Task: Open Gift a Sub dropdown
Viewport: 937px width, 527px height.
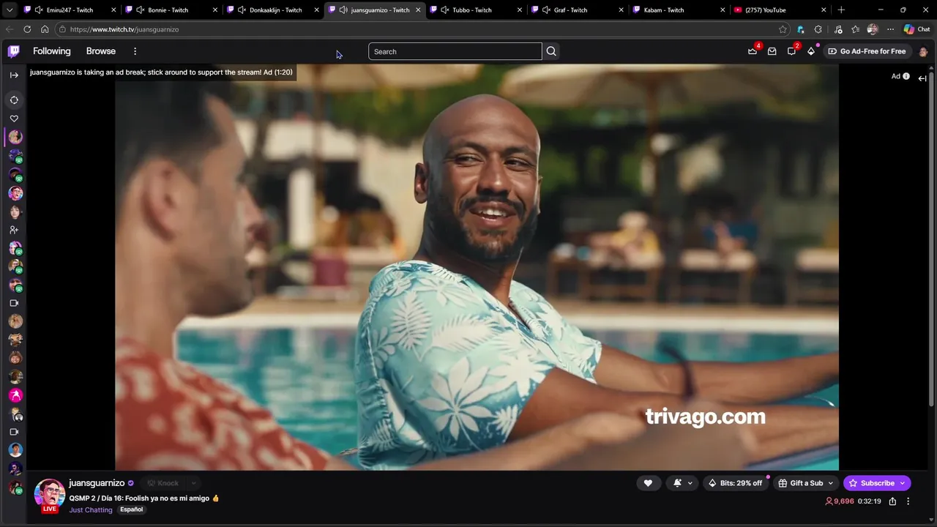Action: (805, 483)
